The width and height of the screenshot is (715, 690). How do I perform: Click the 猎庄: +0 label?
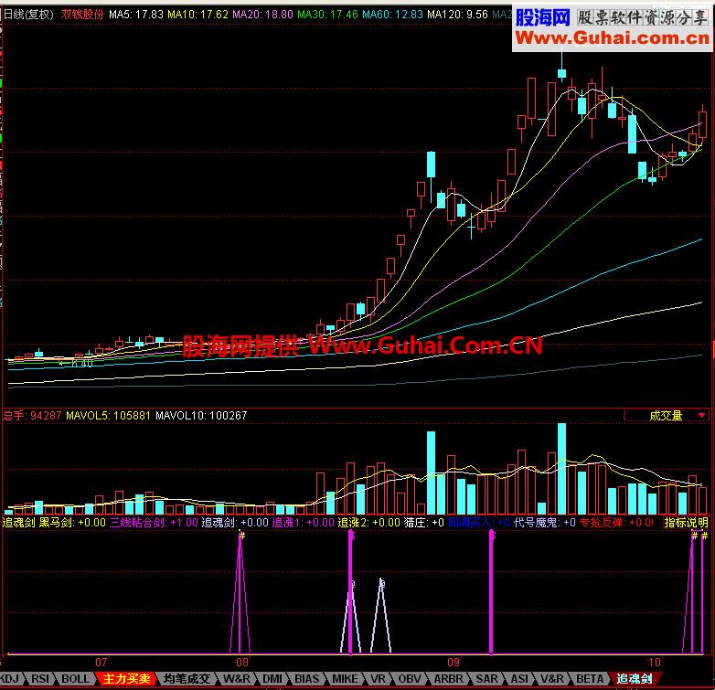(x=423, y=522)
